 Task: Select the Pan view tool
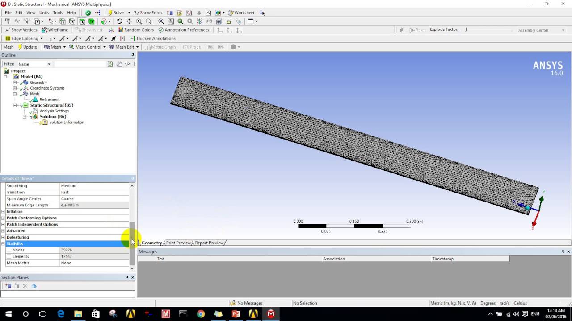(x=129, y=21)
